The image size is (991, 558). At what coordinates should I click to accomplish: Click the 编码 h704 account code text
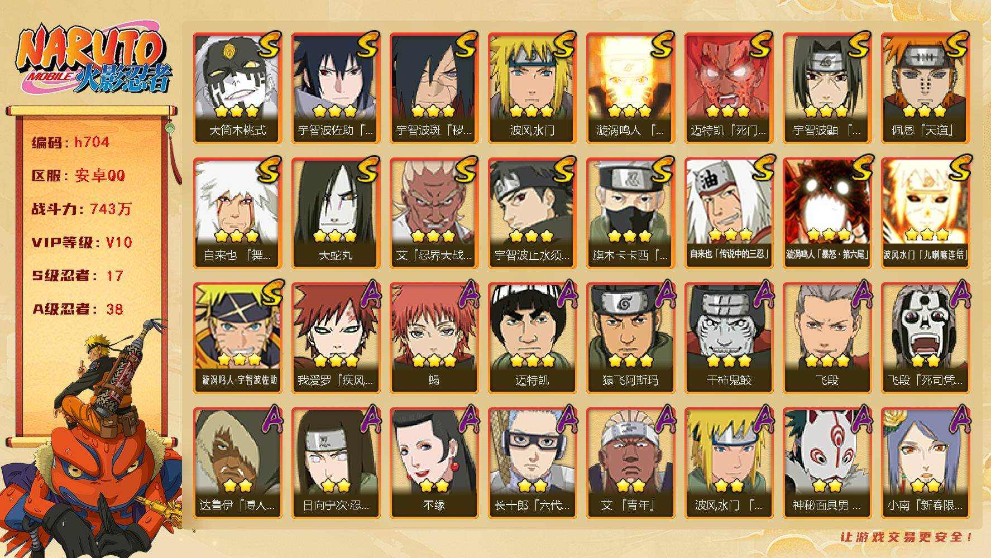[70, 142]
